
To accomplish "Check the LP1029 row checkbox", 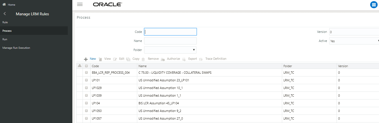I will [x=87, y=88].
